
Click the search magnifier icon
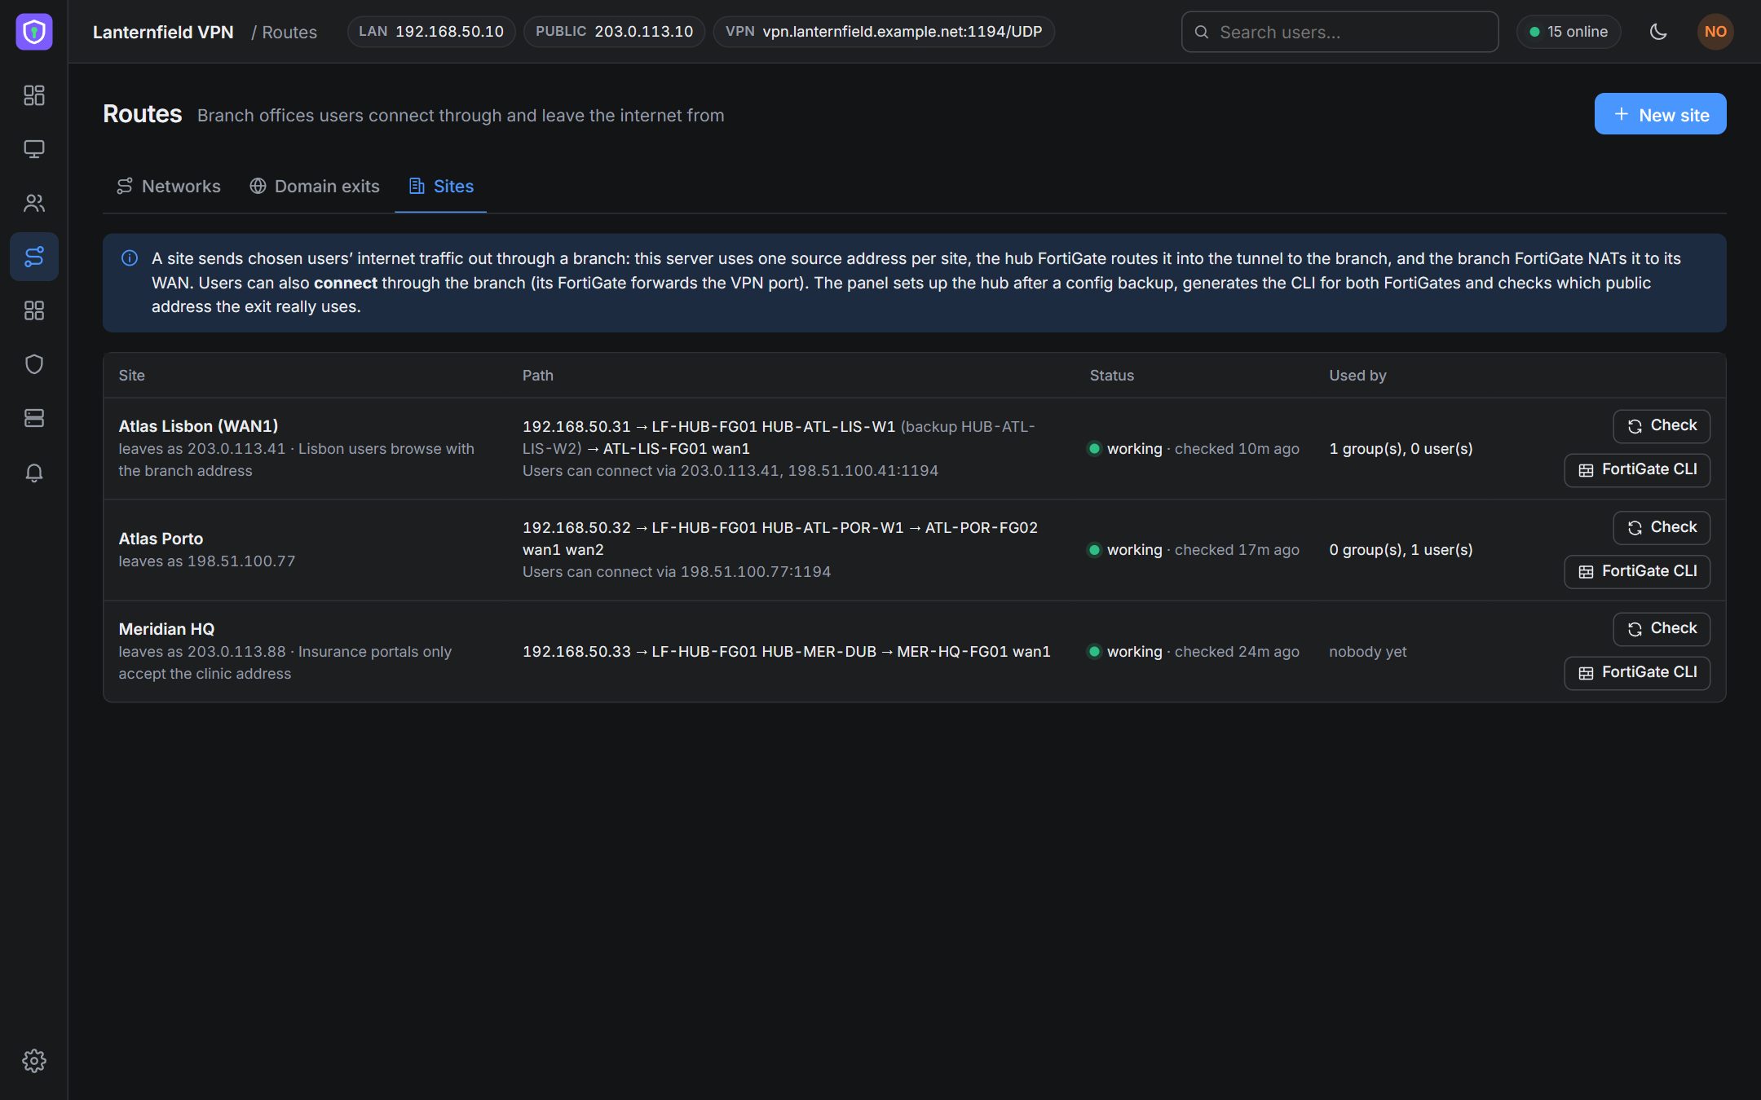pyautogui.click(x=1201, y=32)
